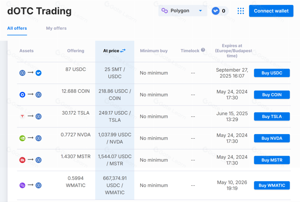The height and width of the screenshot is (202, 300).
Task: Switch to the My offers tab
Action: coord(56,28)
